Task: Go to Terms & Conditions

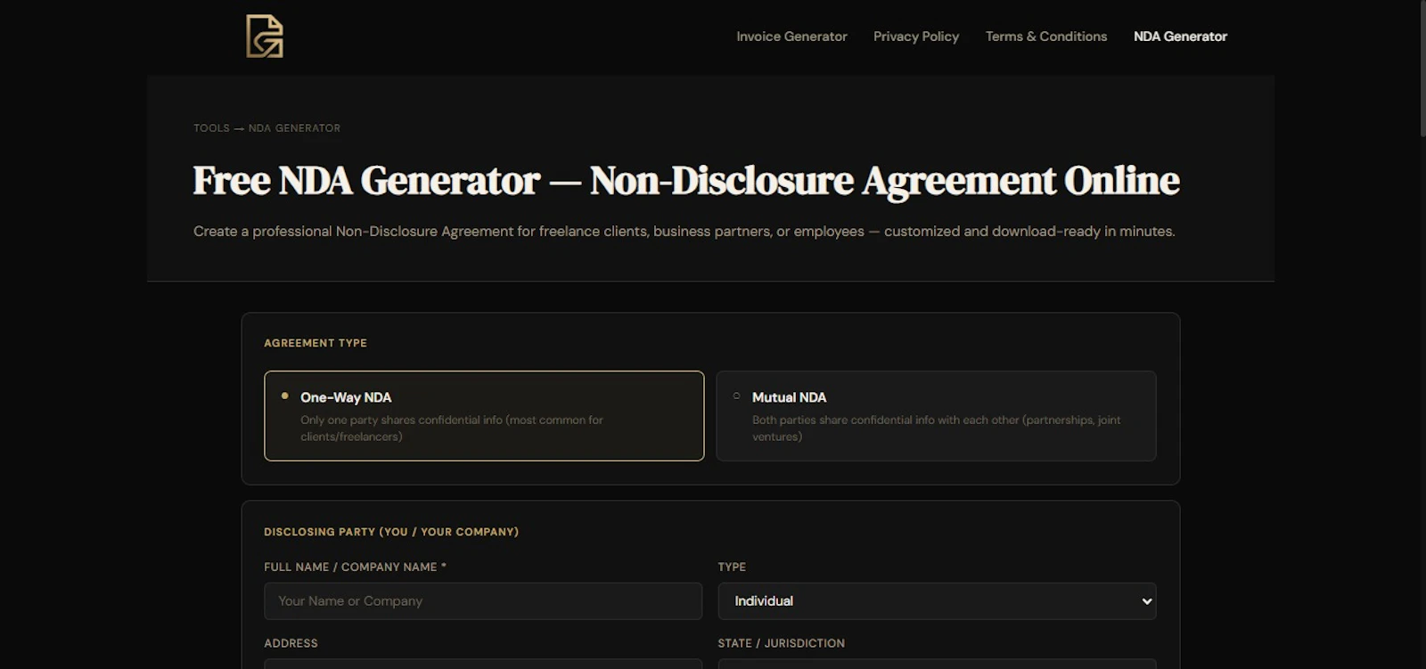Action: click(x=1046, y=37)
